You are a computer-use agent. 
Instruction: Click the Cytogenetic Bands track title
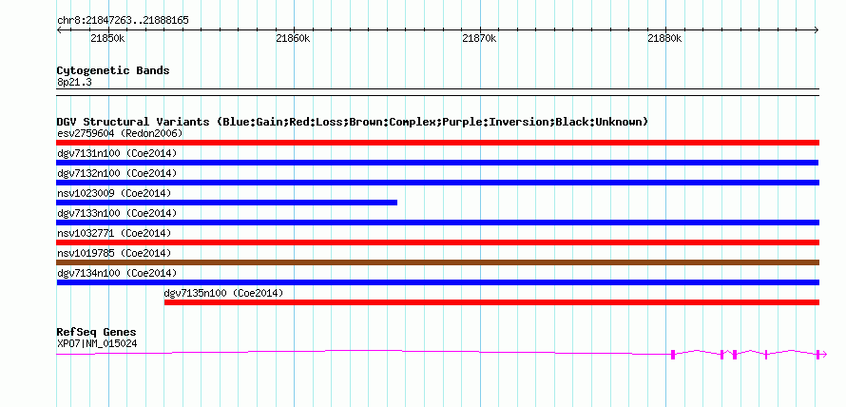tap(113, 70)
